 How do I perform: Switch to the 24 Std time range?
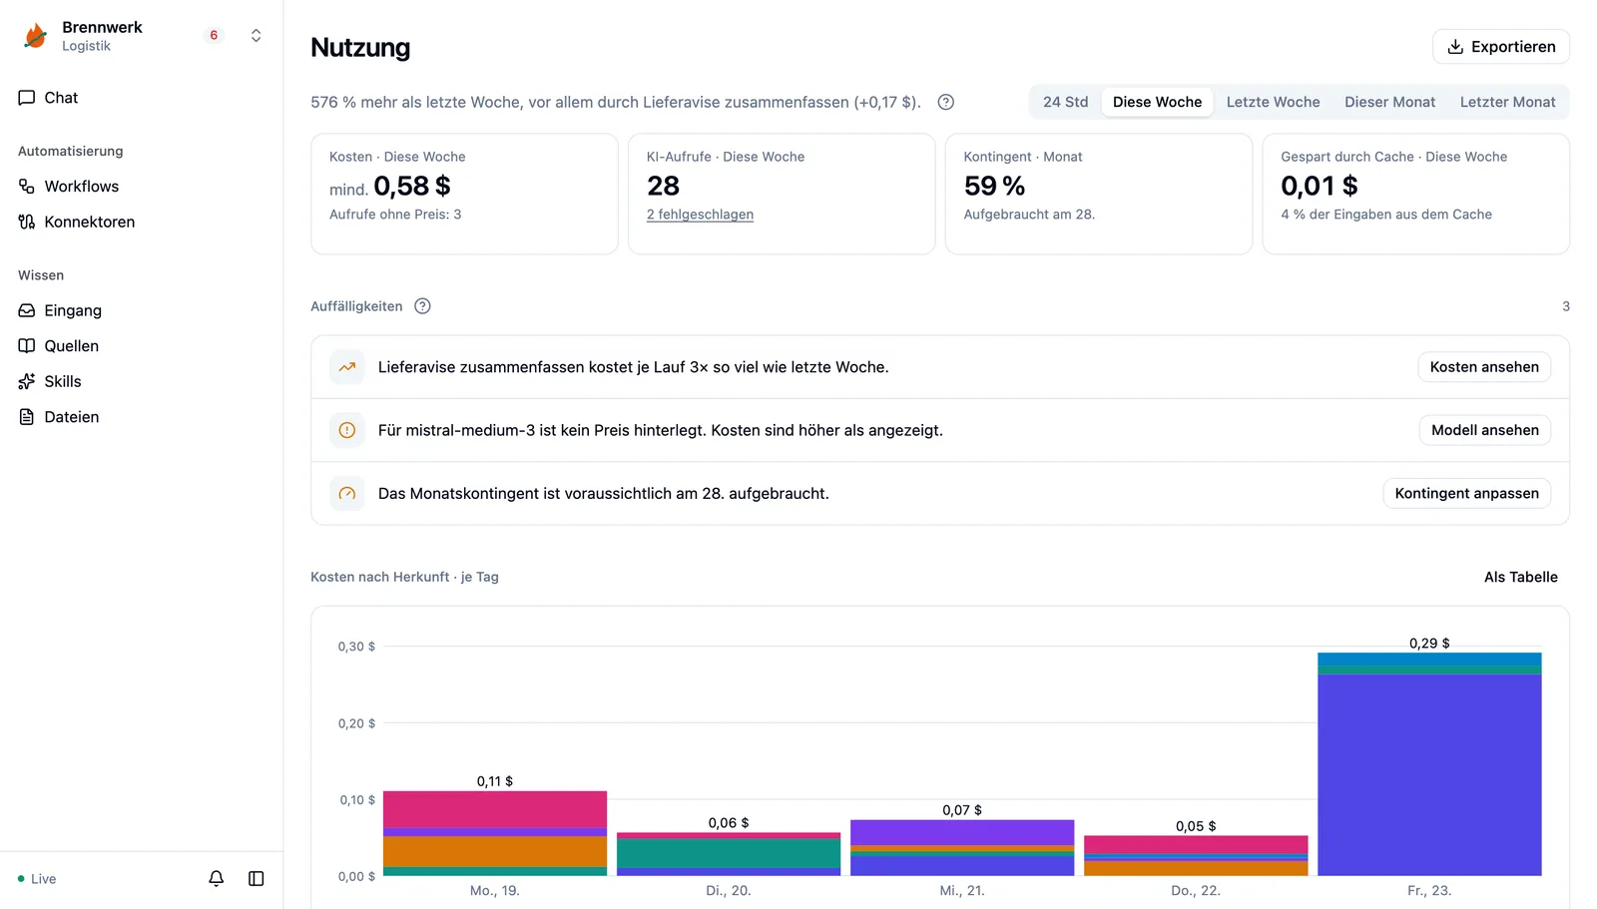coord(1065,102)
